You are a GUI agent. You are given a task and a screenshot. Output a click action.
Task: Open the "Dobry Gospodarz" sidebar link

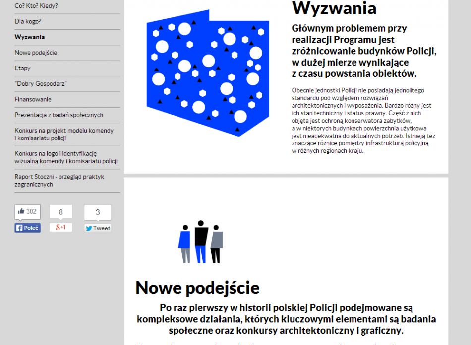[41, 84]
